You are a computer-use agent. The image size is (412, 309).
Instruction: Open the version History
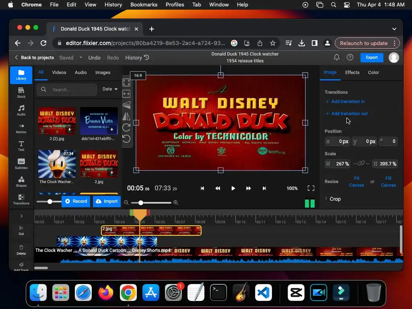point(137,58)
